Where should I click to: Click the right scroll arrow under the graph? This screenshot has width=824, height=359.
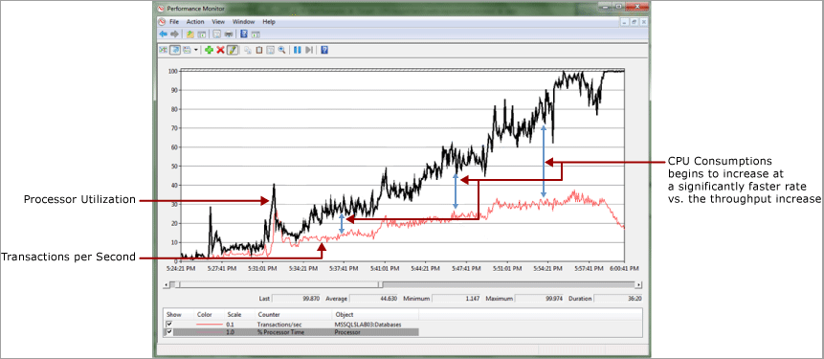coord(638,284)
